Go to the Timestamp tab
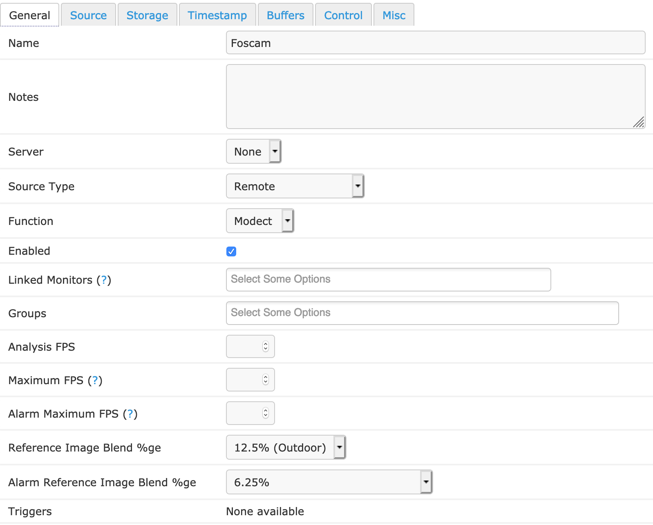 (x=217, y=16)
